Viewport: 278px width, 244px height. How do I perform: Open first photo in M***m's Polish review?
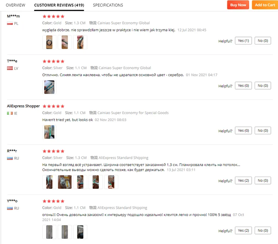[x=49, y=42]
